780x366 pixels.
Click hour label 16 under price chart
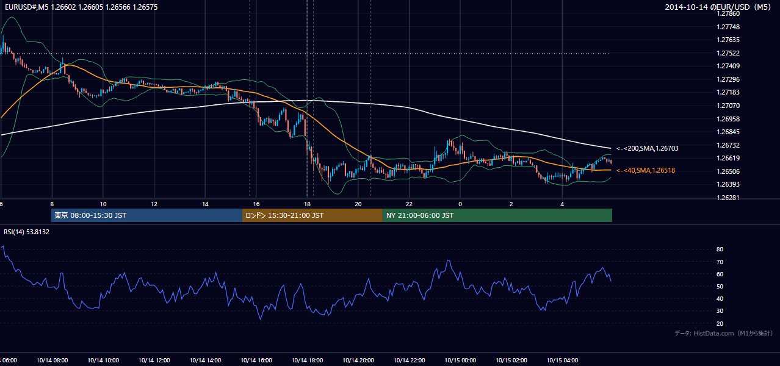tap(256, 204)
